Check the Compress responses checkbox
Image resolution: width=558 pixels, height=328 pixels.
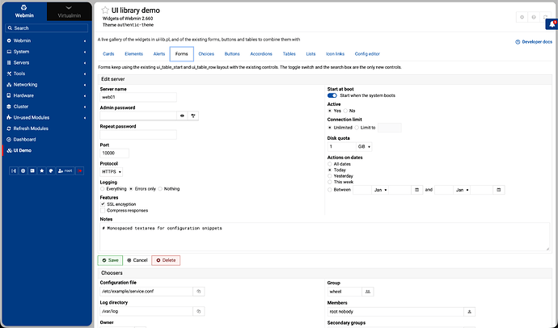click(103, 210)
